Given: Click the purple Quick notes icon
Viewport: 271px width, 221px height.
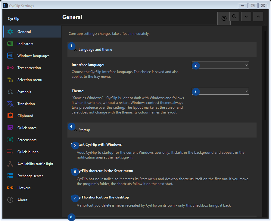Looking at the screenshot, I should pos(10,128).
